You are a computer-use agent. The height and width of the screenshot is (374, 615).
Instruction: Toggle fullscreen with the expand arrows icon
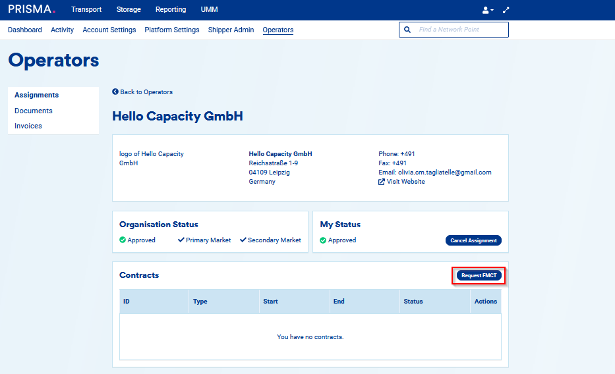[x=506, y=10]
